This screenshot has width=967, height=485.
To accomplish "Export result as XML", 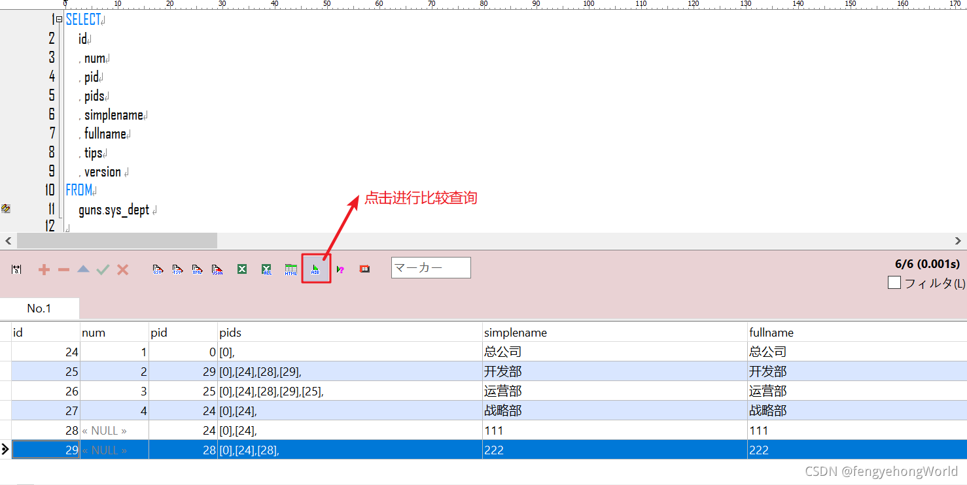I will [x=197, y=269].
